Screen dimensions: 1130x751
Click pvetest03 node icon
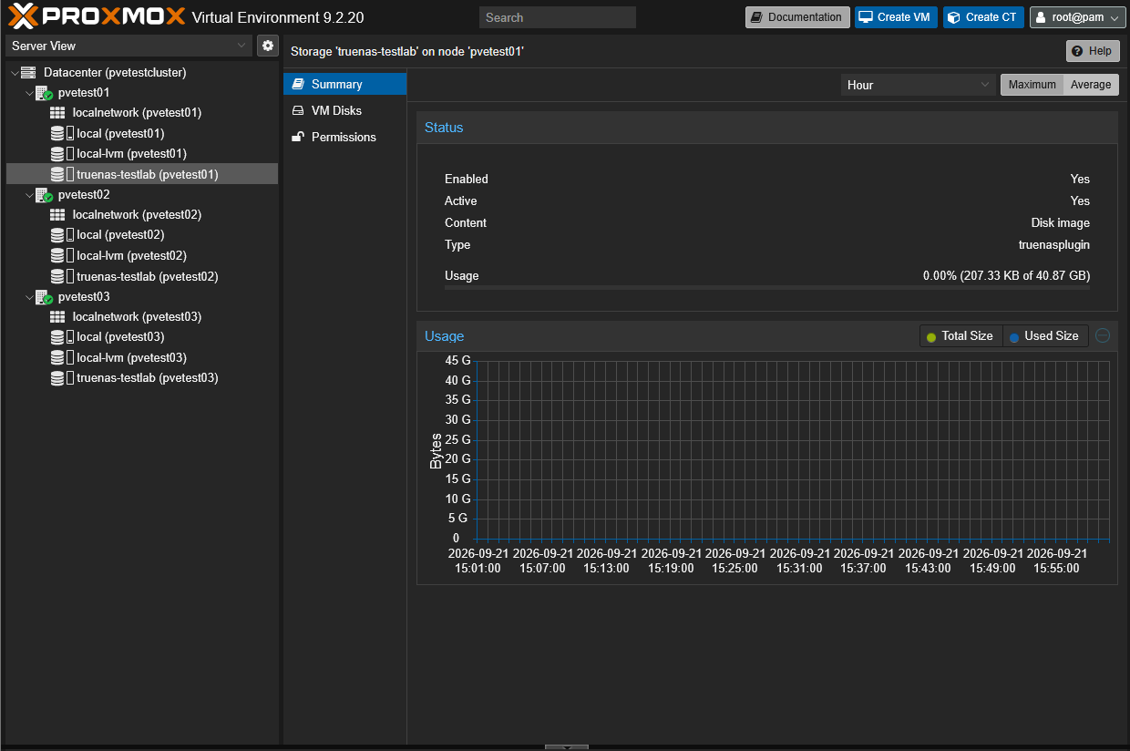click(44, 297)
